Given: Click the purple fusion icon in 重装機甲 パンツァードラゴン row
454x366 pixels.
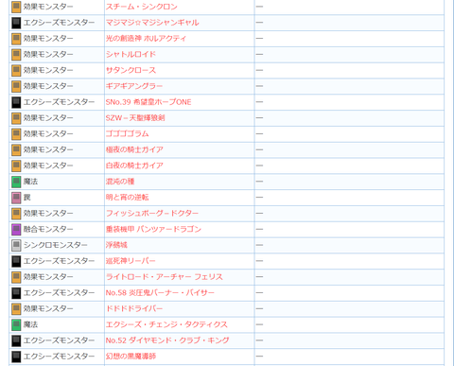Looking at the screenshot, I should pos(16,229).
